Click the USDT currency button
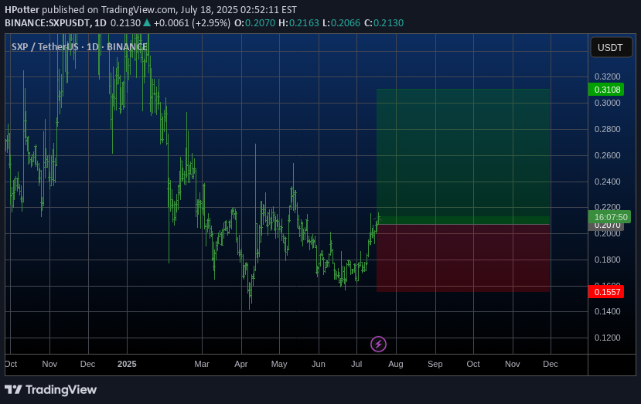The image size is (641, 404). (x=611, y=47)
